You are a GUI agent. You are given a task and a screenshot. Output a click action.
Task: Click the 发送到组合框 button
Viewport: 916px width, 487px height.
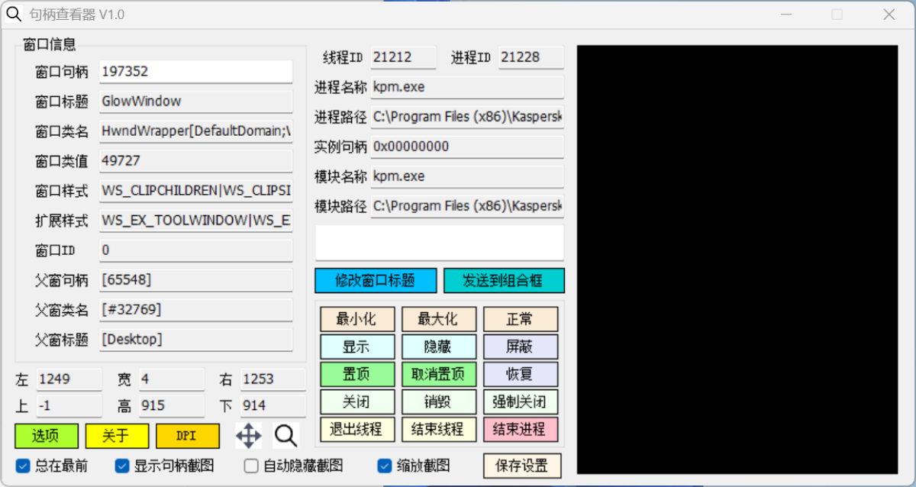coord(504,280)
